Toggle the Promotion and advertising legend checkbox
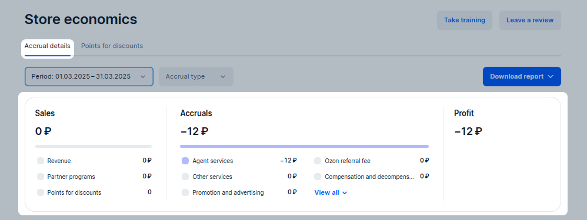587x220 pixels. click(x=185, y=192)
